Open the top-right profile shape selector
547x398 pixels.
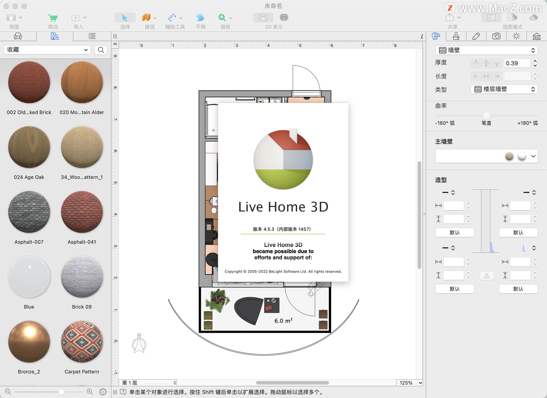pyautogui.click(x=530, y=192)
